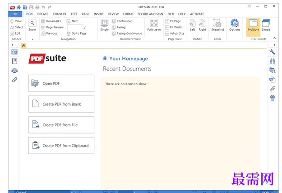
Task: Open the bookmarks panel in the left sidebar
Action: click(14, 61)
